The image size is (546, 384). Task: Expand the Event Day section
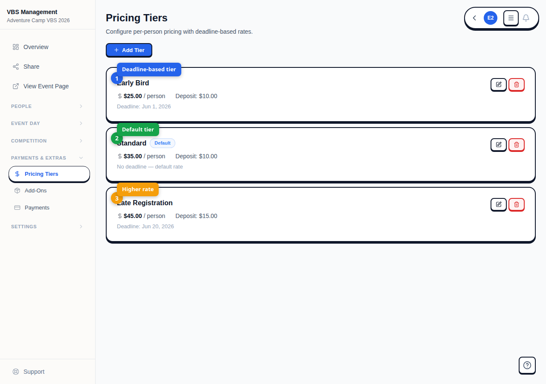pos(47,123)
